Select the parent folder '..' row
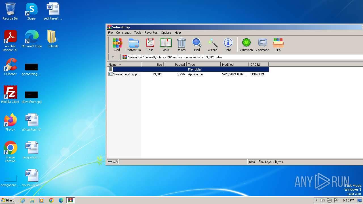 tap(188, 69)
